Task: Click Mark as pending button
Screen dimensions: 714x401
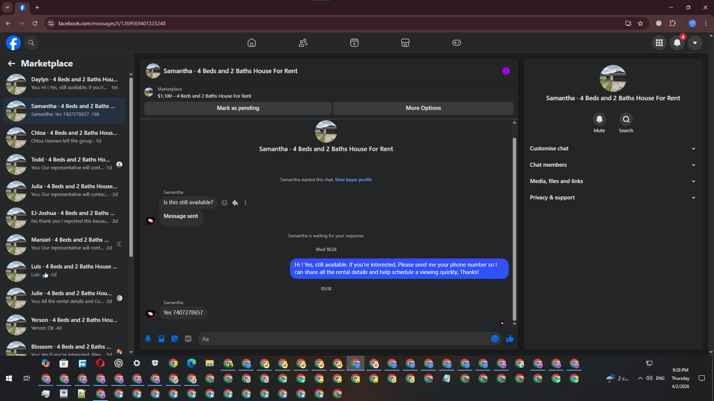Action: [x=238, y=108]
